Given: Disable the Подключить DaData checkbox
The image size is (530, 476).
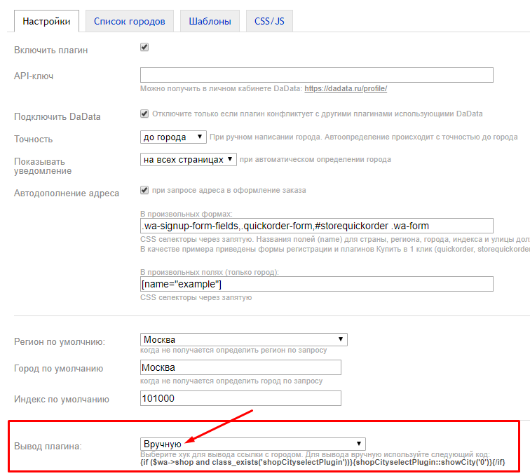Looking at the screenshot, I should (x=144, y=114).
